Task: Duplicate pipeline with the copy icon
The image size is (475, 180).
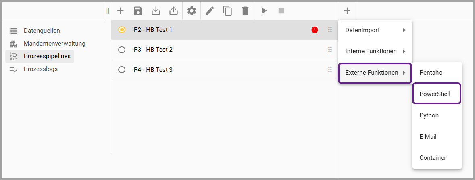Action: coord(227,11)
